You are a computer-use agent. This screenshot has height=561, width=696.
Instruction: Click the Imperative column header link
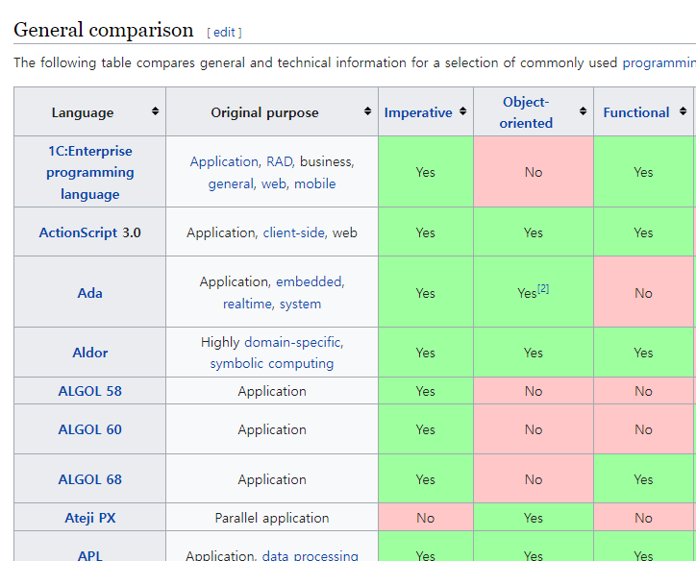tap(418, 112)
